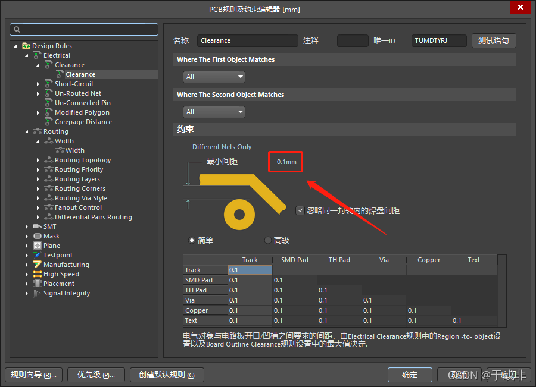Select the Signal Integrity category
Image resolution: width=536 pixels, height=387 pixels.
tap(67, 293)
